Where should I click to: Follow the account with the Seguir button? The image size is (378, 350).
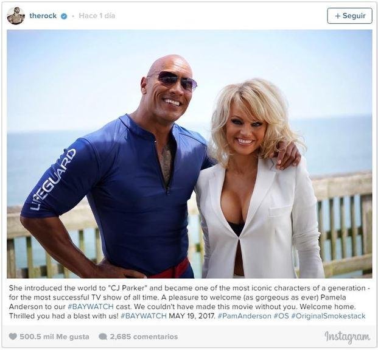[349, 16]
